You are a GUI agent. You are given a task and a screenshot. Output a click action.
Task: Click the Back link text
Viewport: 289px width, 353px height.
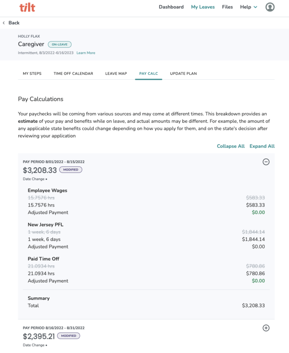pyautogui.click(x=14, y=23)
